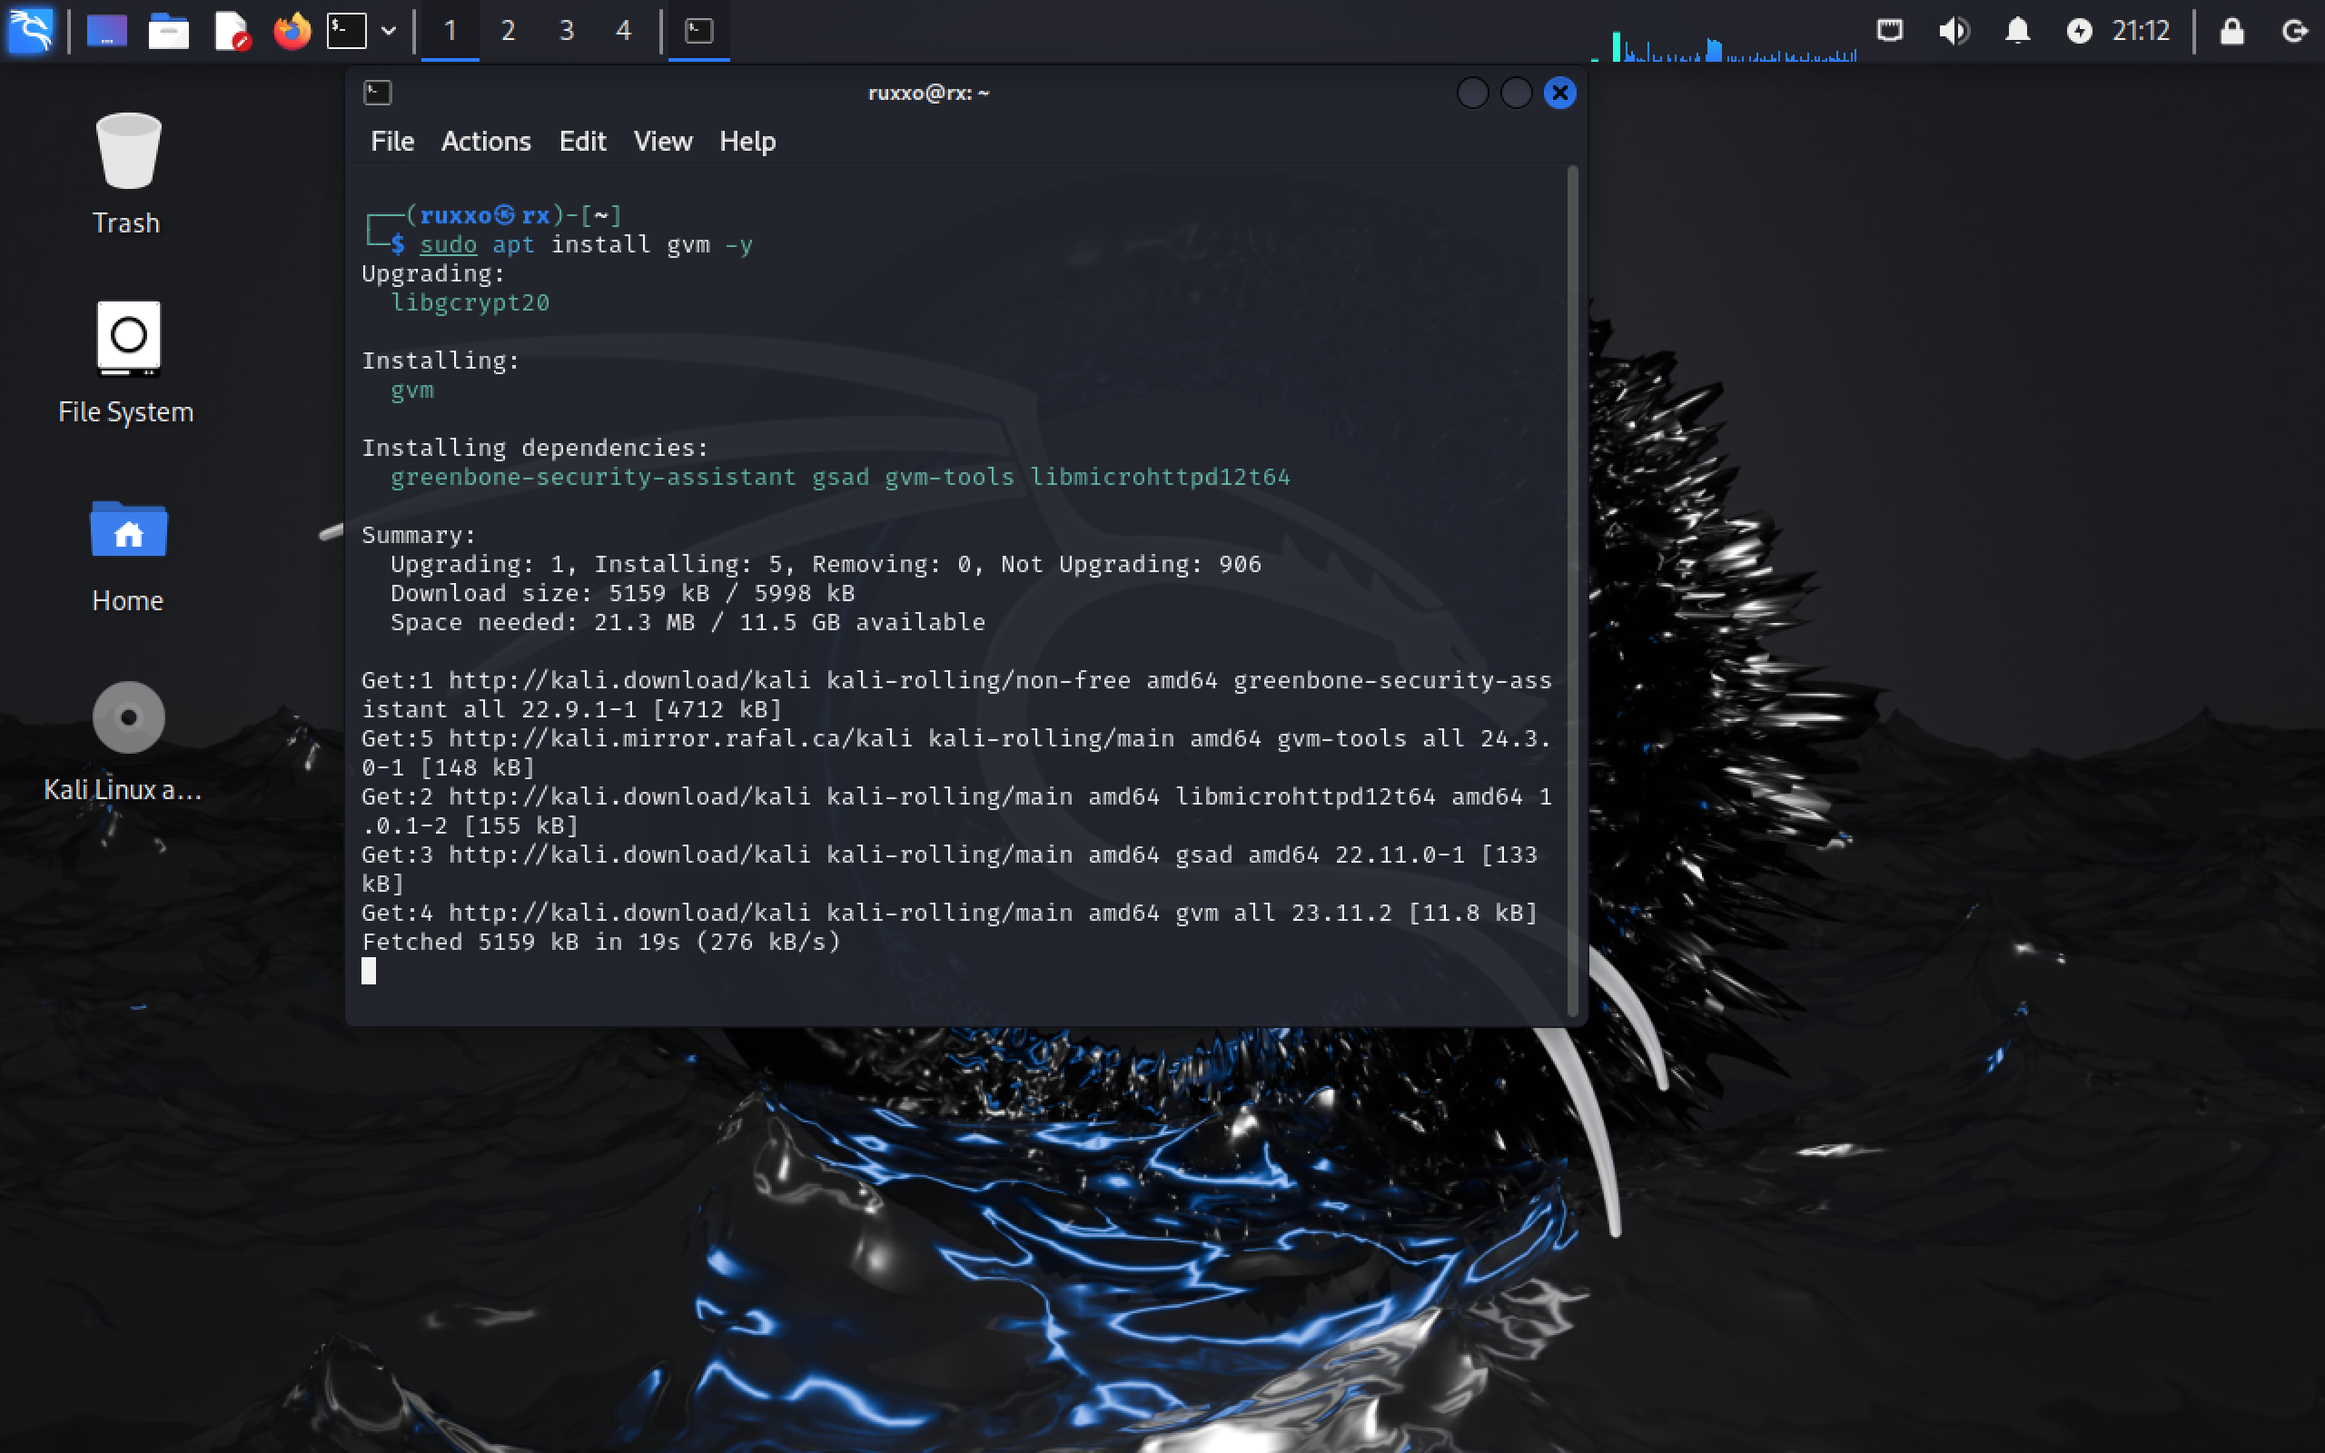2325x1453 pixels.
Task: Select the Trash desktop icon
Action: click(127, 173)
